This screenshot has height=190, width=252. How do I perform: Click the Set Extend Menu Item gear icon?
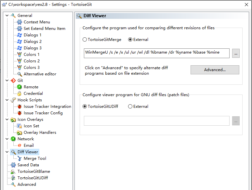(20, 29)
